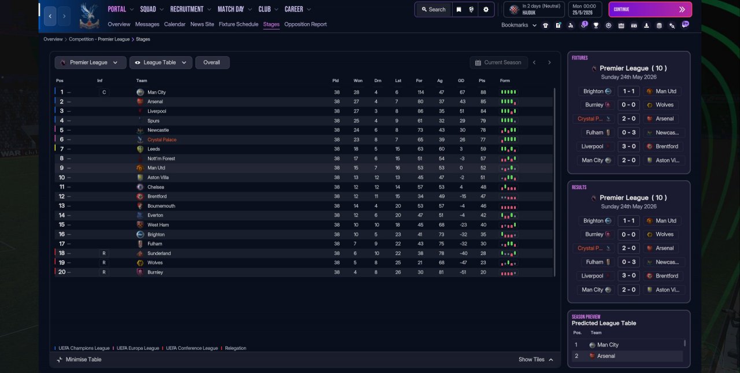Go forward with the right arrow button
The height and width of the screenshot is (373, 740).
pos(64,16)
